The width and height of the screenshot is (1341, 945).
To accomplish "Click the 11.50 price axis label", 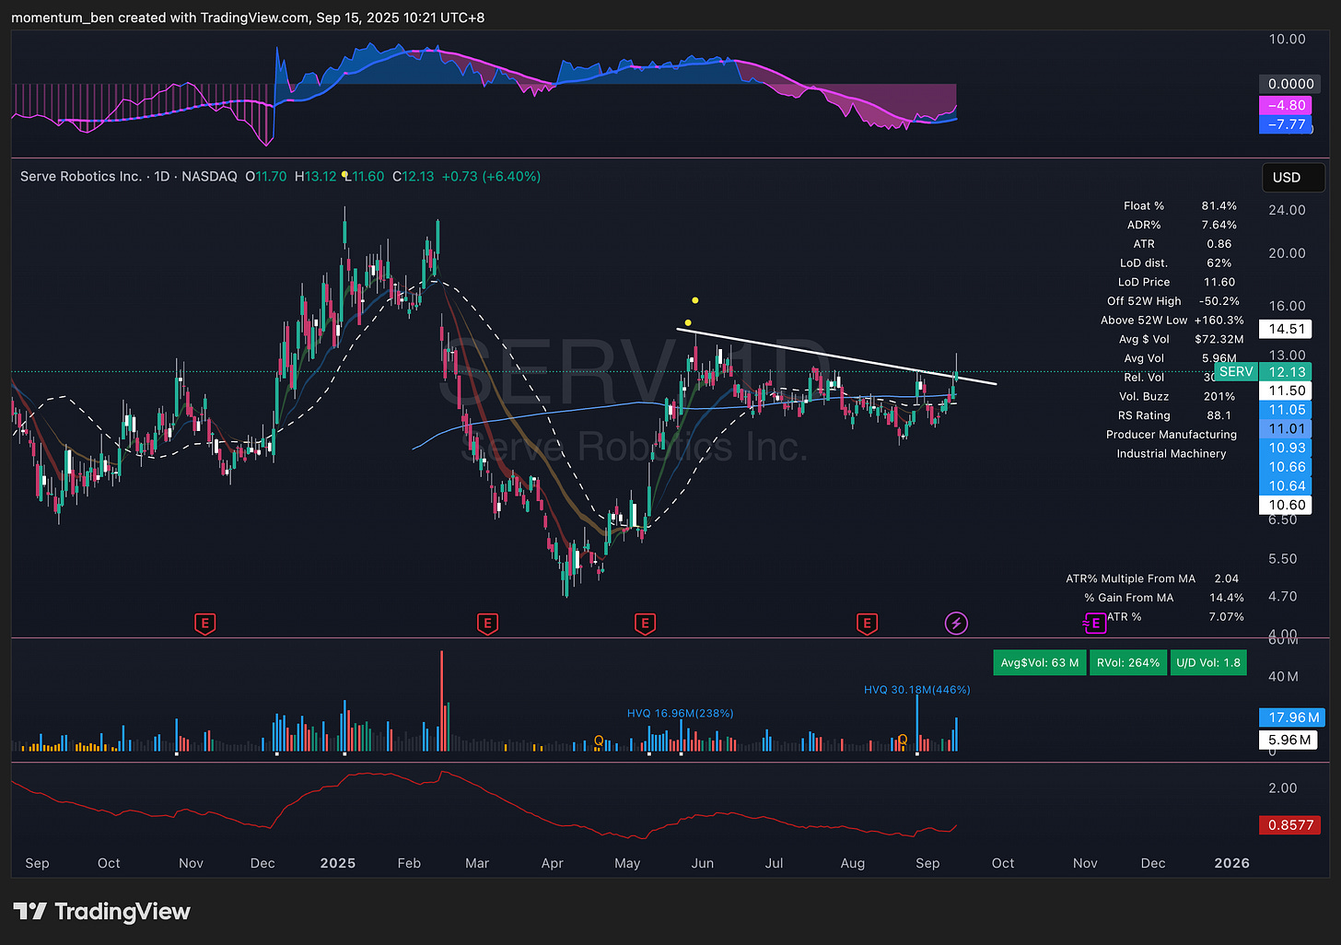I will [1286, 391].
